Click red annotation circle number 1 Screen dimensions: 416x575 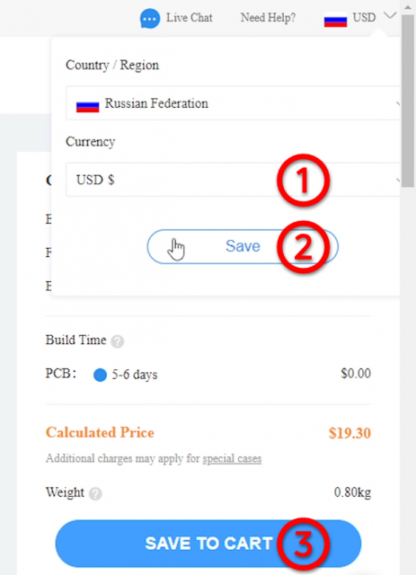click(x=303, y=181)
